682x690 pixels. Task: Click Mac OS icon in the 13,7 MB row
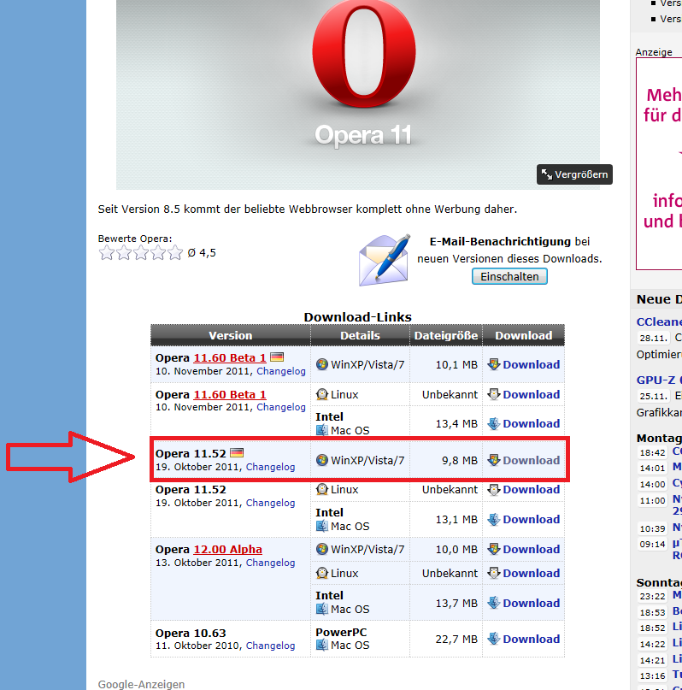322,609
